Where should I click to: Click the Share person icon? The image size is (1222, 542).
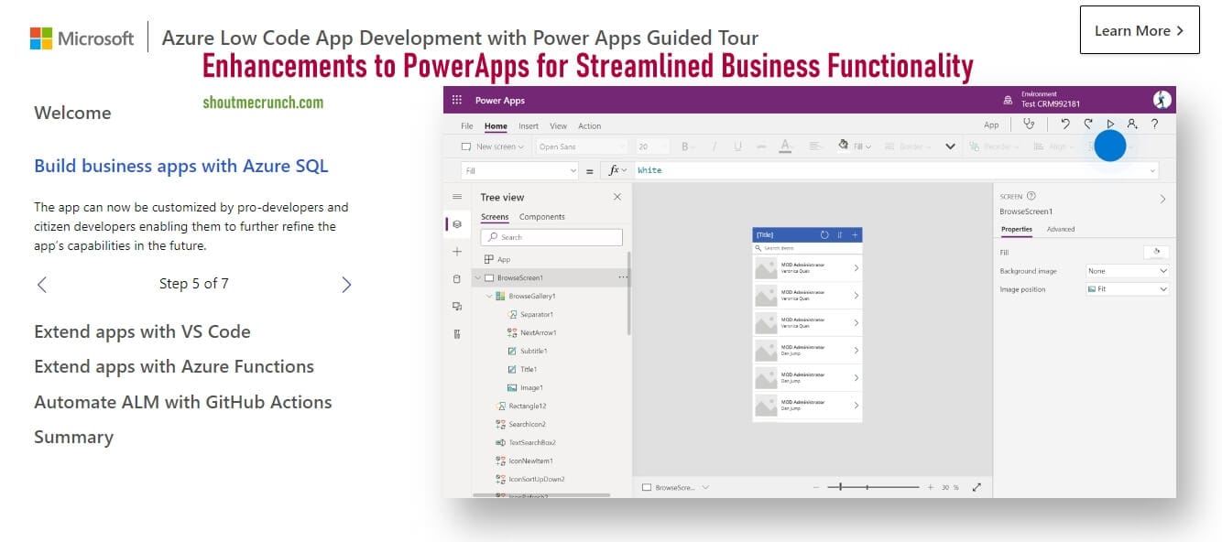point(1132,125)
